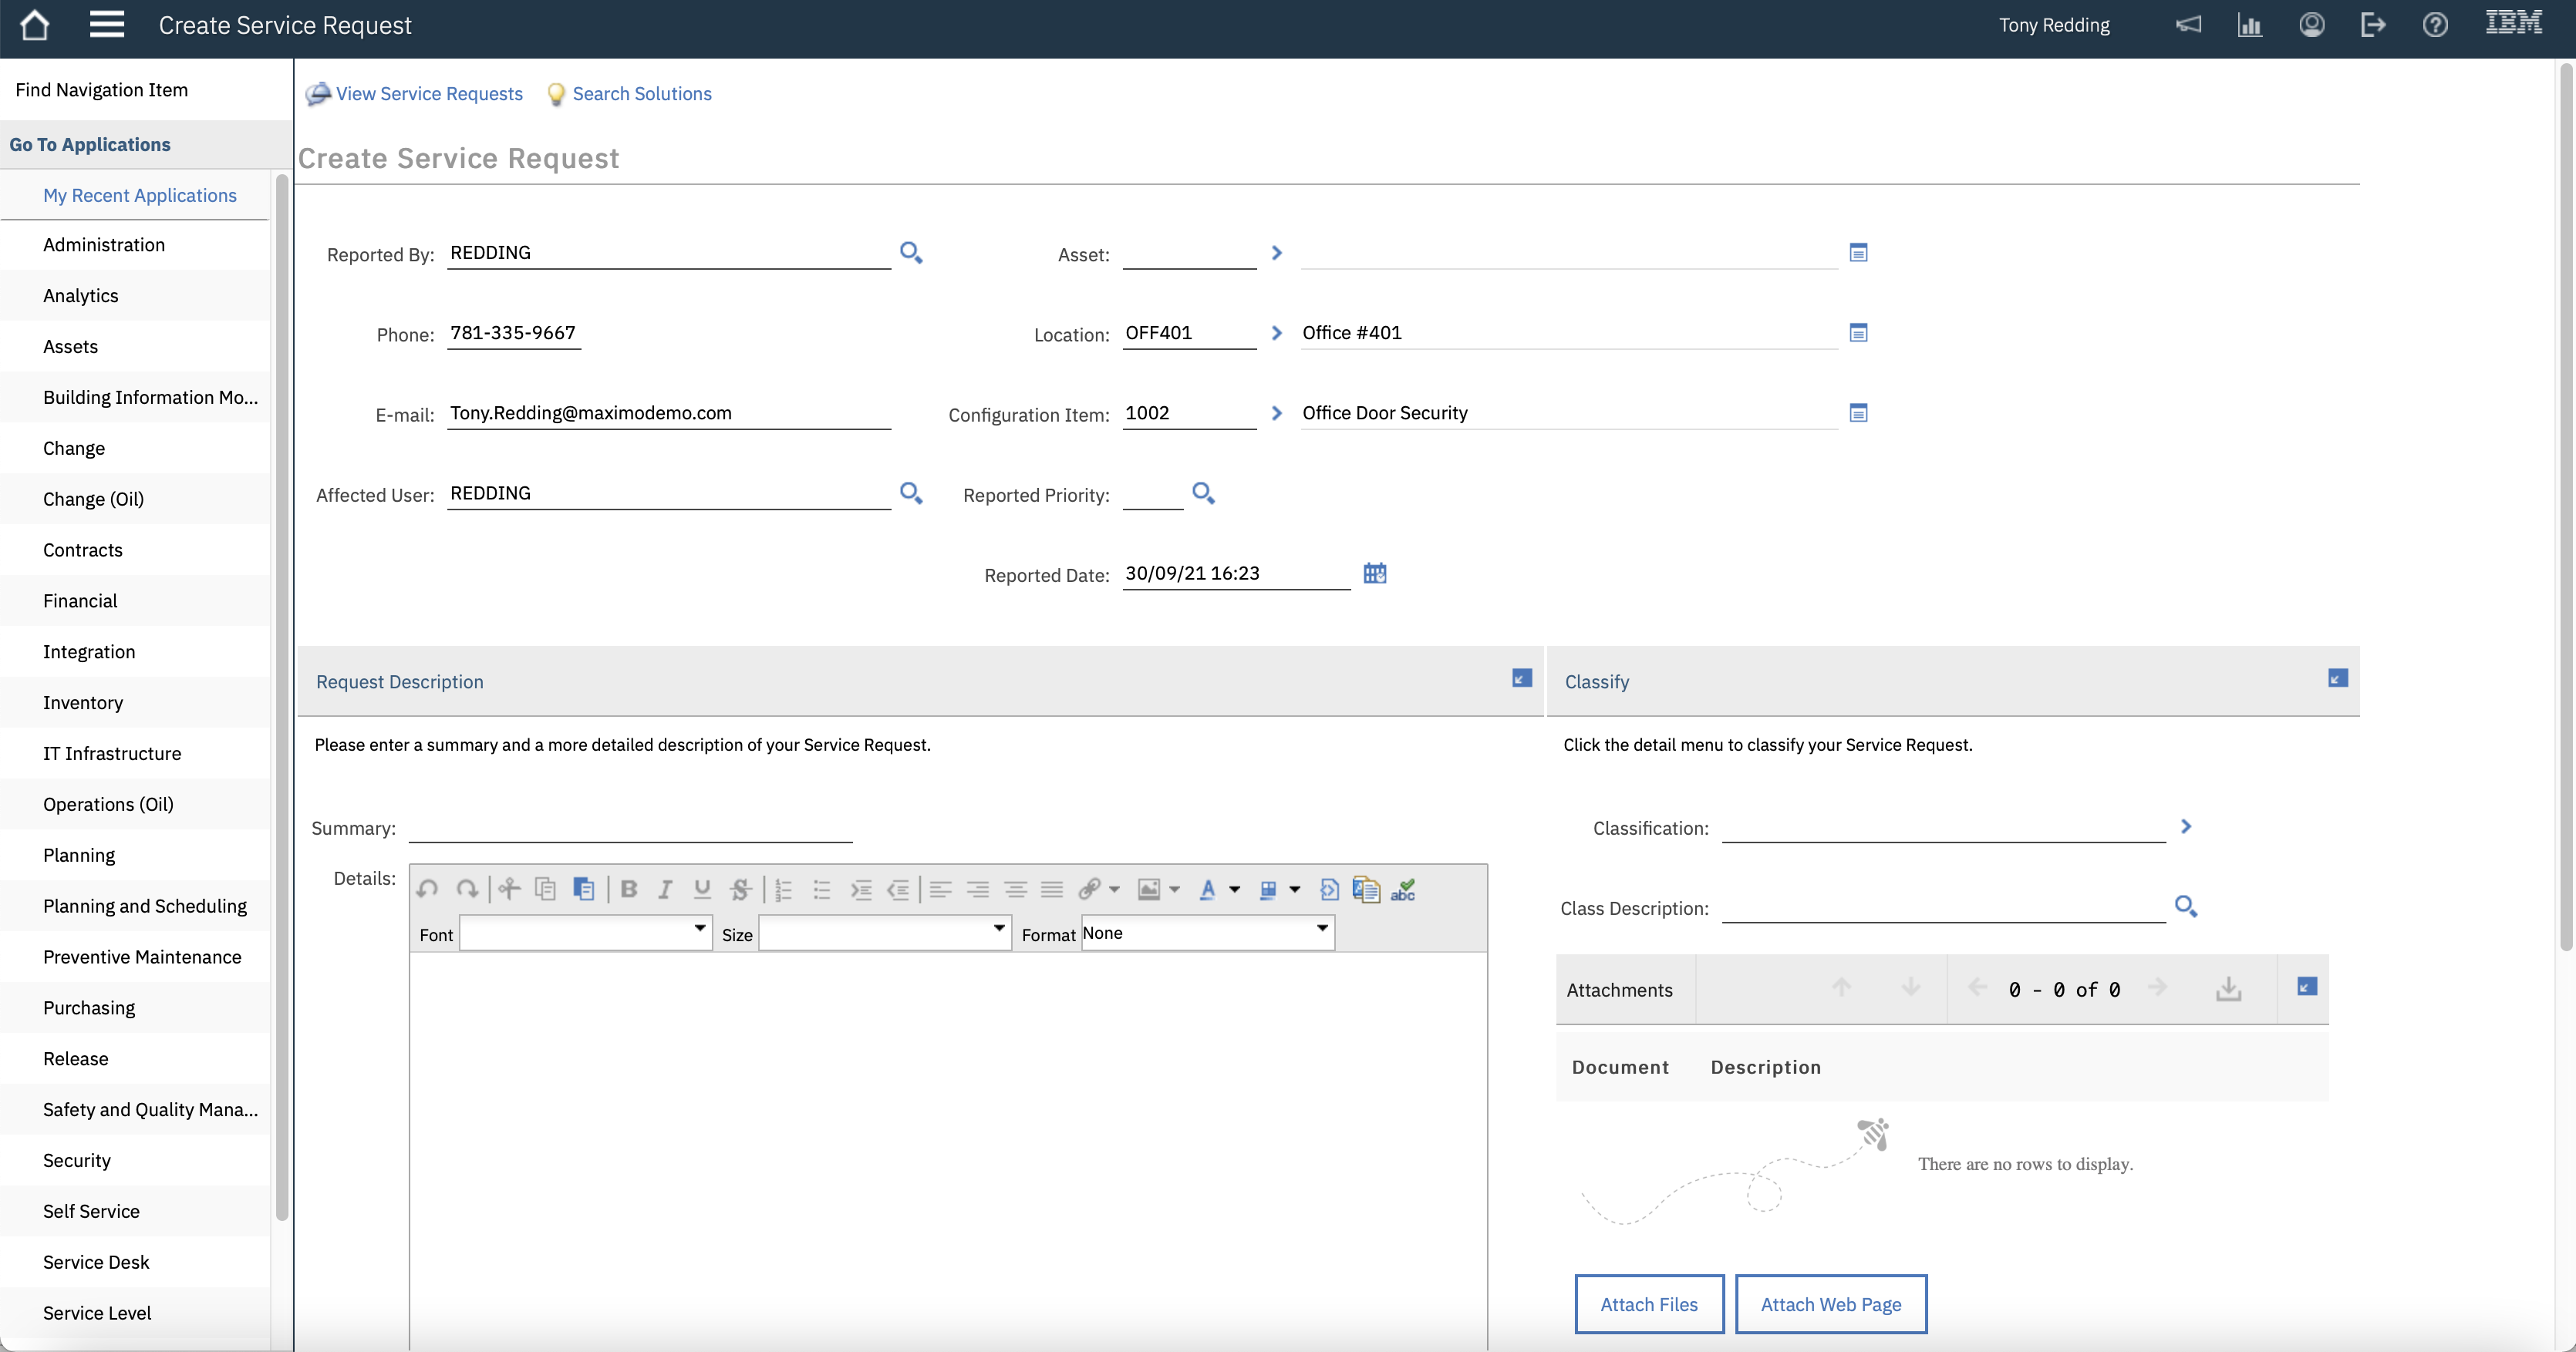The width and height of the screenshot is (2576, 1352).
Task: Toggle bold formatting in Details editor
Action: [x=629, y=890]
